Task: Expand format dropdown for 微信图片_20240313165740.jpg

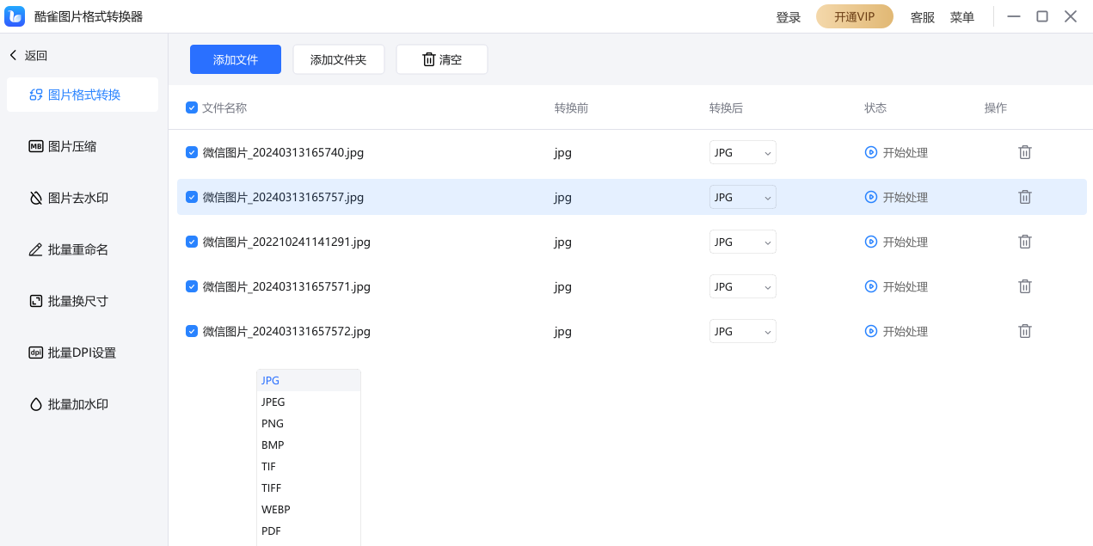Action: click(x=743, y=152)
